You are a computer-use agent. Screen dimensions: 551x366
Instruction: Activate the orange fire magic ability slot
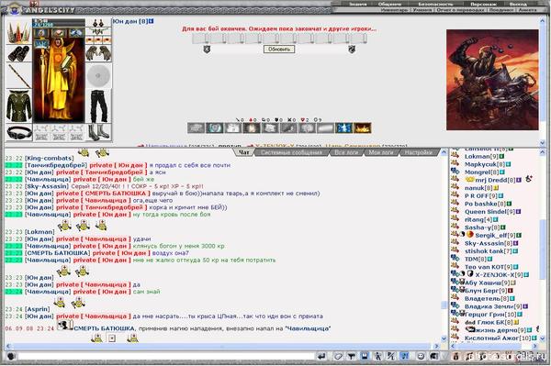point(363,128)
